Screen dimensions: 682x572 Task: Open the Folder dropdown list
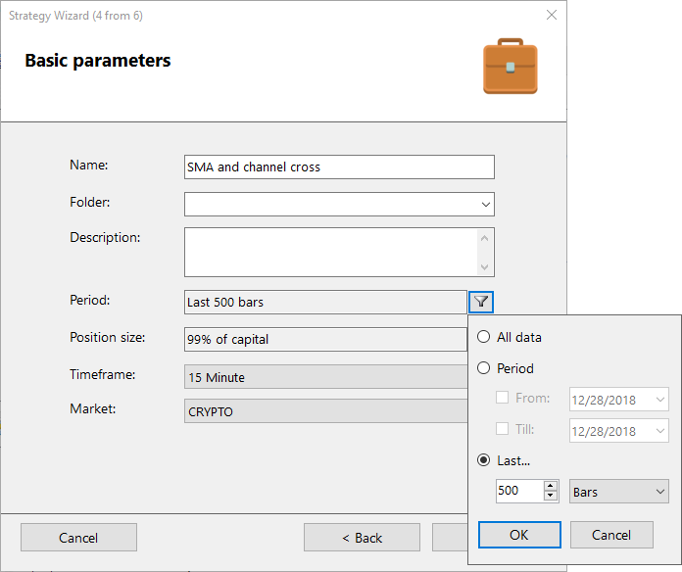tap(485, 204)
